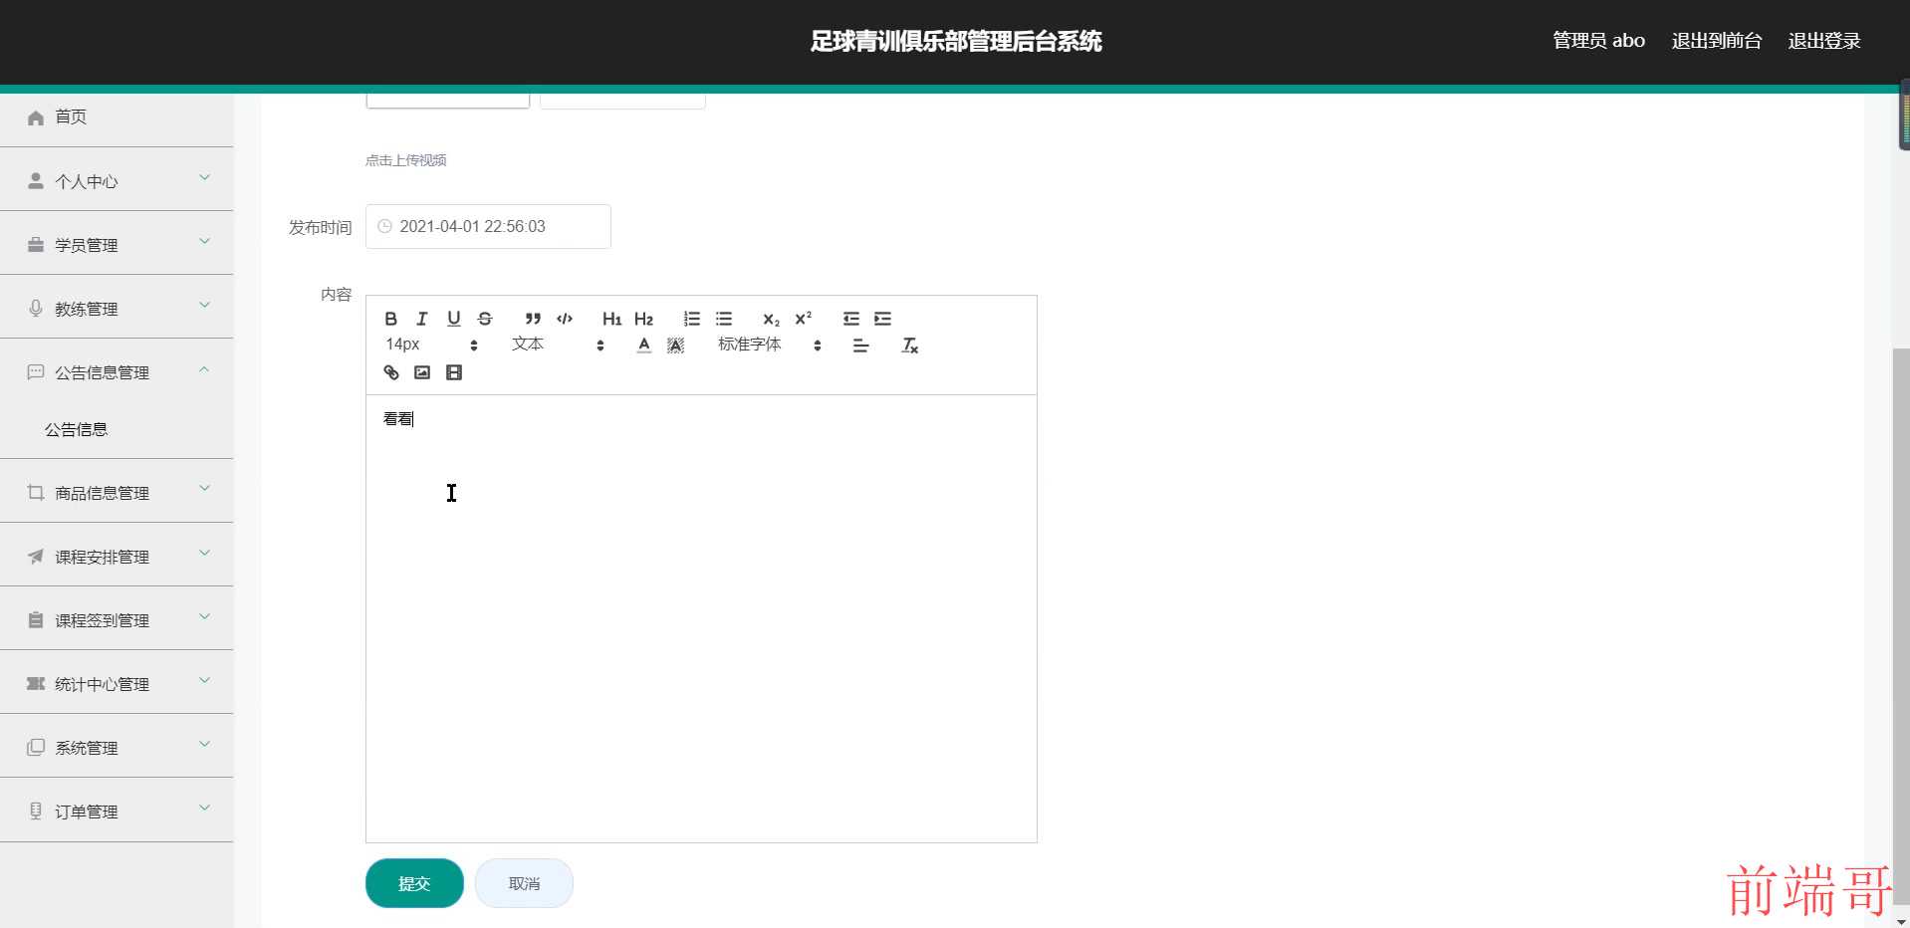Open the text alignment options

[861, 346]
